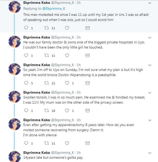Expand the chevron menu on 'Swollen tonsils' tweet
Image resolution: width=158 pixels, height=162 pixels.
click(150, 93)
